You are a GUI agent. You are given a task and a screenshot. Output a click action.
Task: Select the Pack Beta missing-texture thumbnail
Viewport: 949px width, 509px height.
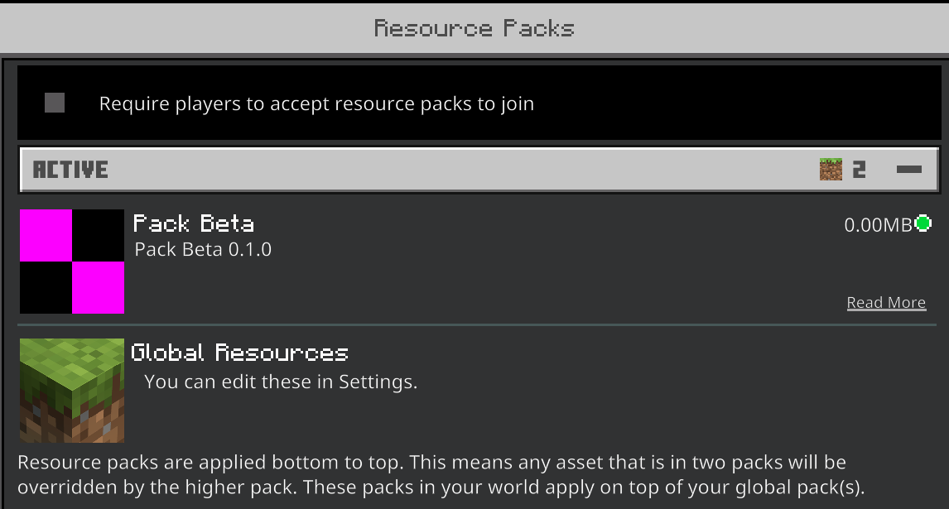tap(72, 262)
